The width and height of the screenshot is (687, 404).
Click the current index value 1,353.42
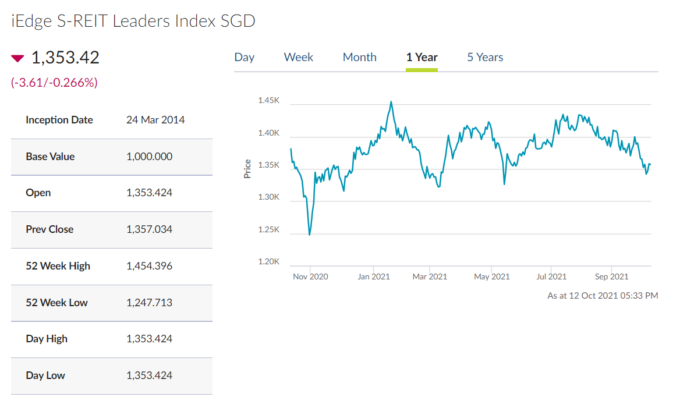[65, 58]
